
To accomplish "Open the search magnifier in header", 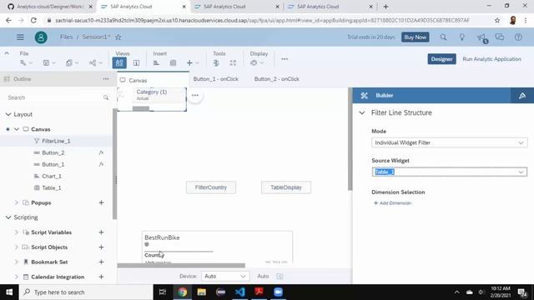I will [x=443, y=37].
